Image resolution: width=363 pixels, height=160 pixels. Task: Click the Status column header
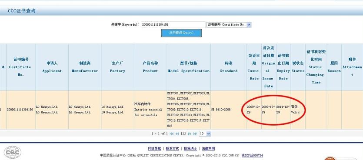point(298,67)
